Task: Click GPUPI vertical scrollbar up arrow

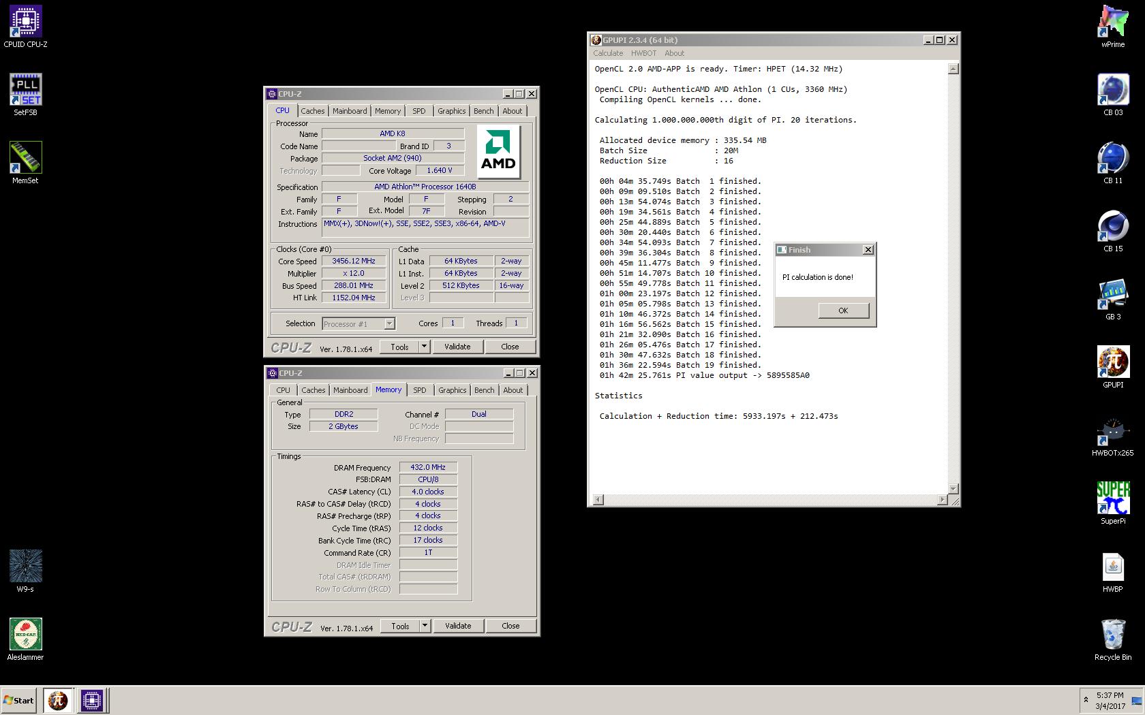Action: (x=953, y=69)
